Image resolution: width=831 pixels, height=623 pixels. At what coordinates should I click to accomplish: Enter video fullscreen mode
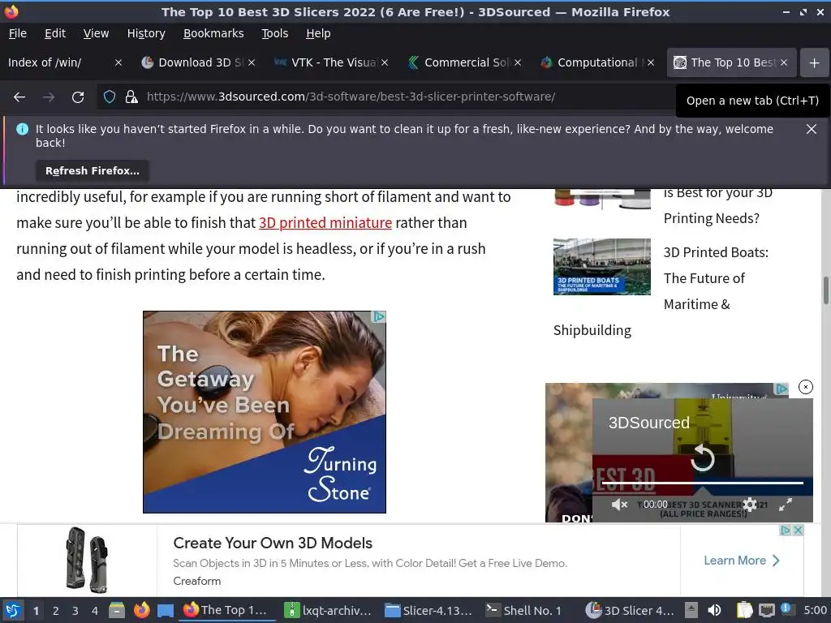(786, 505)
